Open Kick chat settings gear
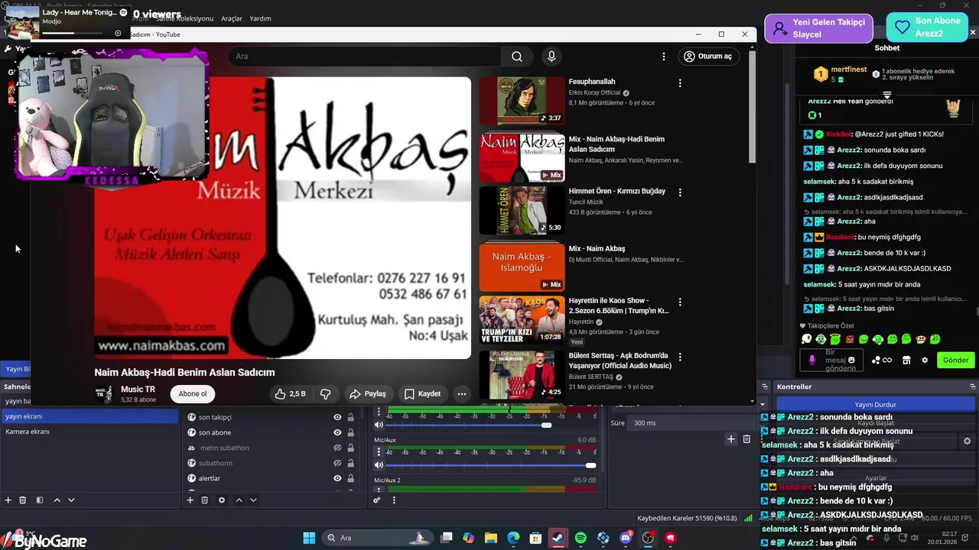The width and height of the screenshot is (979, 550). (x=925, y=360)
